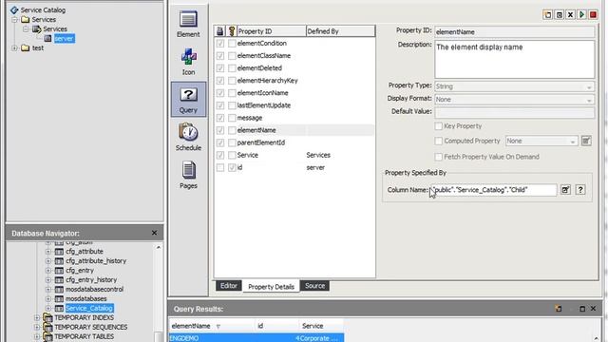
Task: Click the green run query arrow
Action: click(x=581, y=15)
